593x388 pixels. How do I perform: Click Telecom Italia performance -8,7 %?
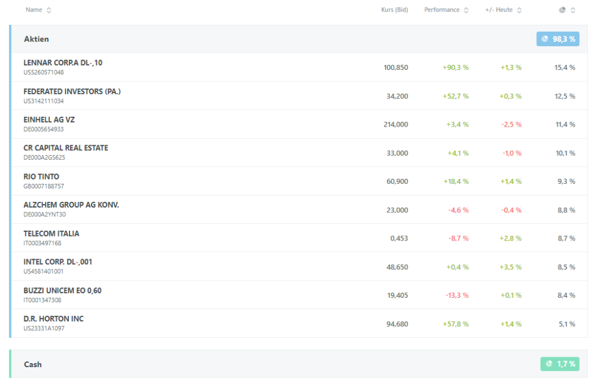459,239
